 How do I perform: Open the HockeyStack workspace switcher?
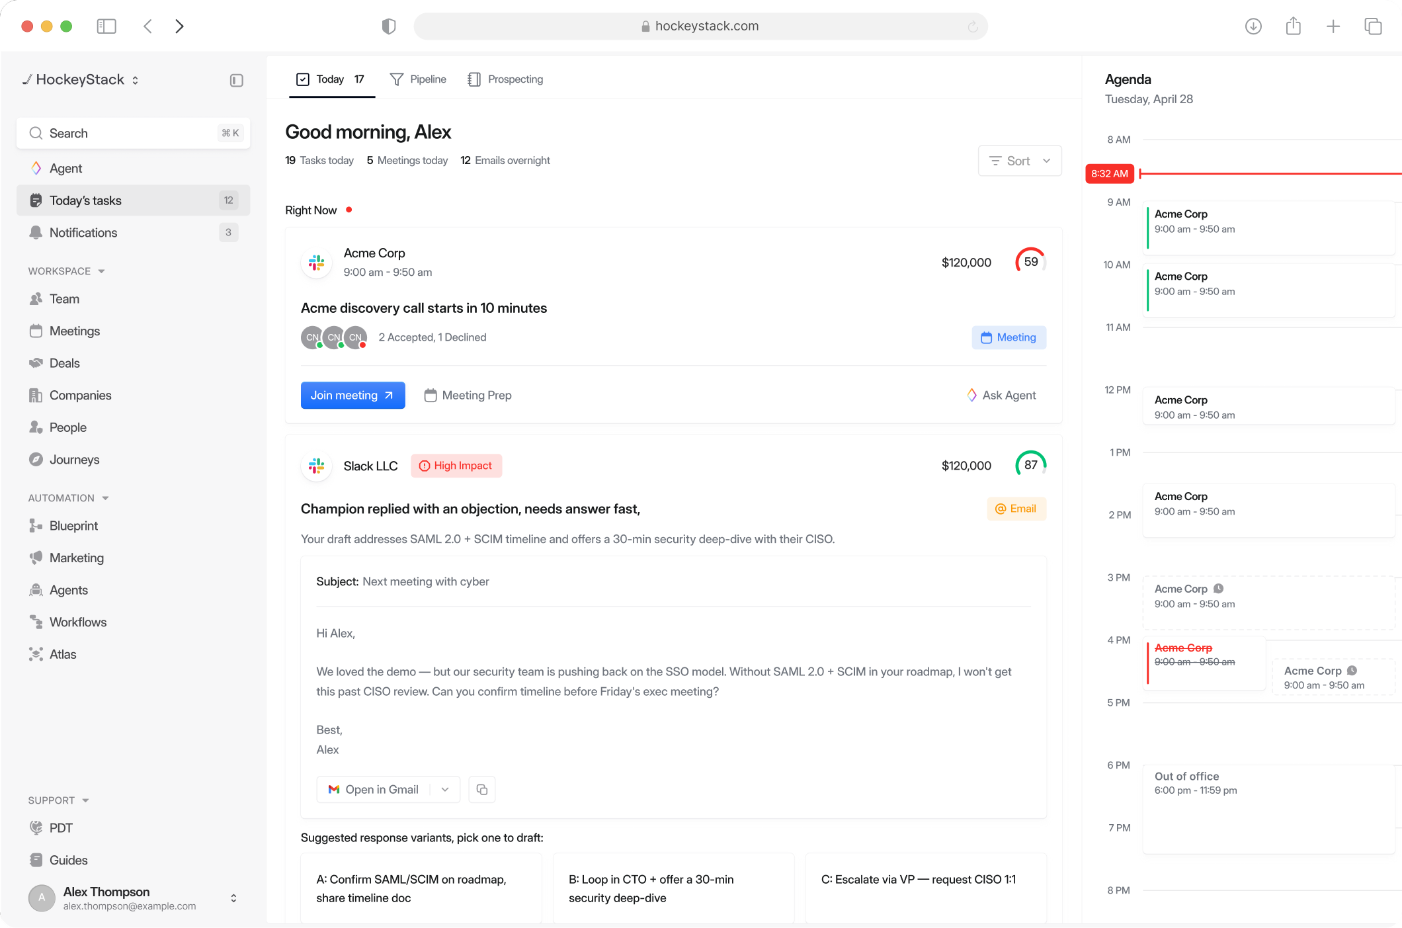pyautogui.click(x=81, y=80)
